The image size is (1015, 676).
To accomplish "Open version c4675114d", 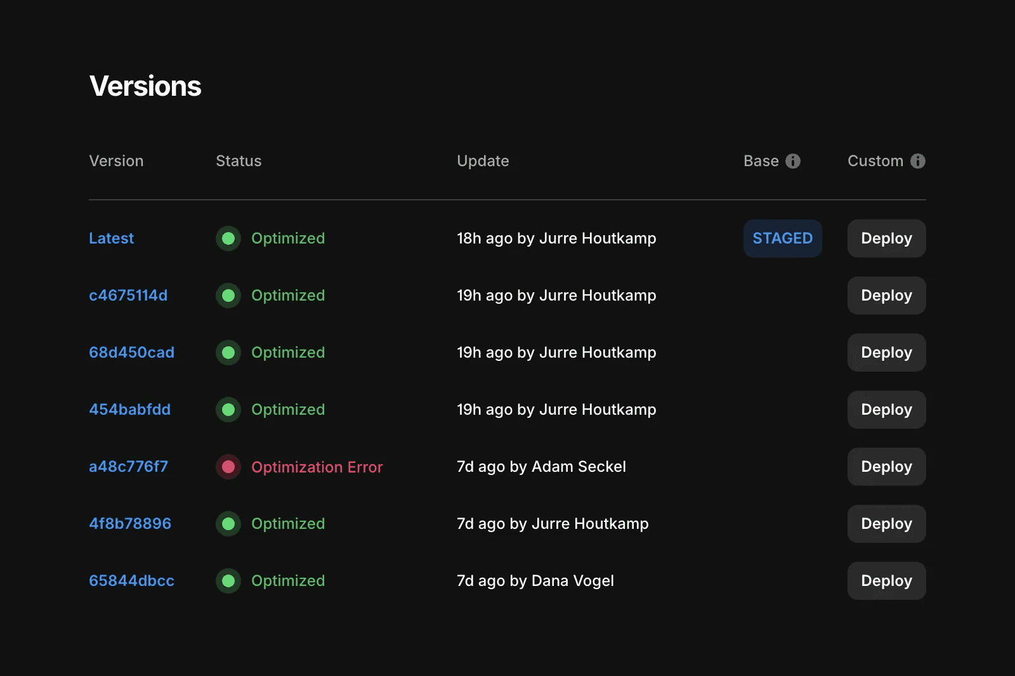I will pos(128,296).
